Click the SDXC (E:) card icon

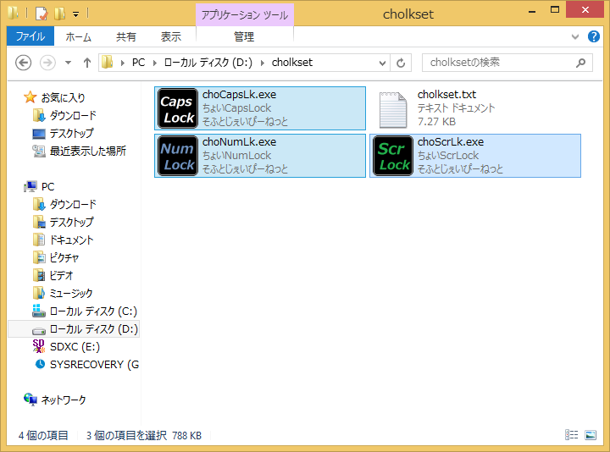click(x=38, y=346)
